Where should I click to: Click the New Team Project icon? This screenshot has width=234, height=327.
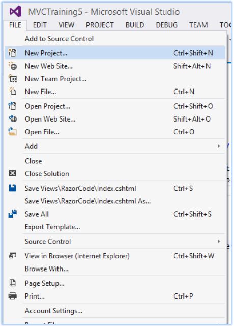pyautogui.click(x=13, y=79)
